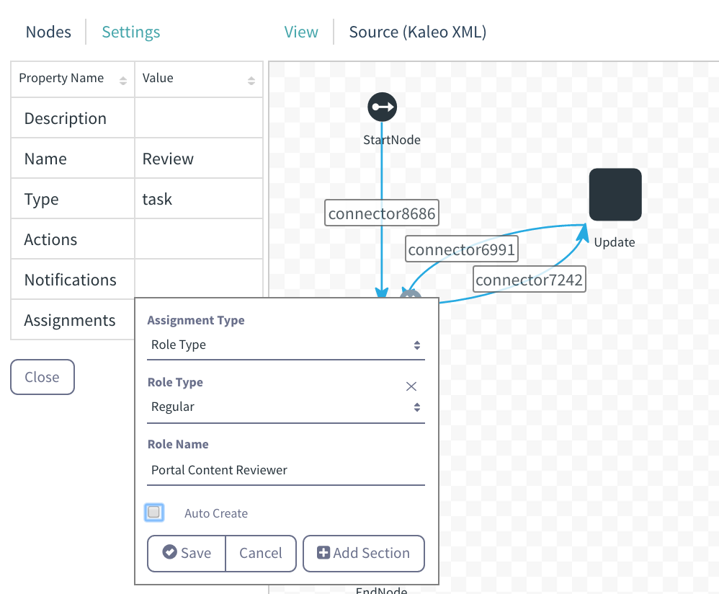
Task: Select the Assignments property row
Action: point(73,319)
